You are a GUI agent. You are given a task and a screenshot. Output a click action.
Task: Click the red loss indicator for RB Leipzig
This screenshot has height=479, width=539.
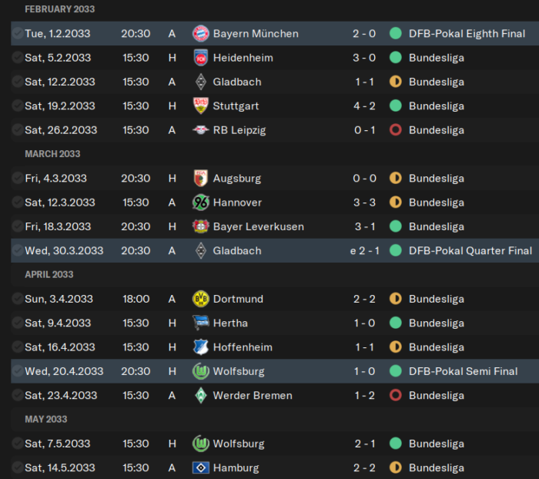pyautogui.click(x=395, y=130)
